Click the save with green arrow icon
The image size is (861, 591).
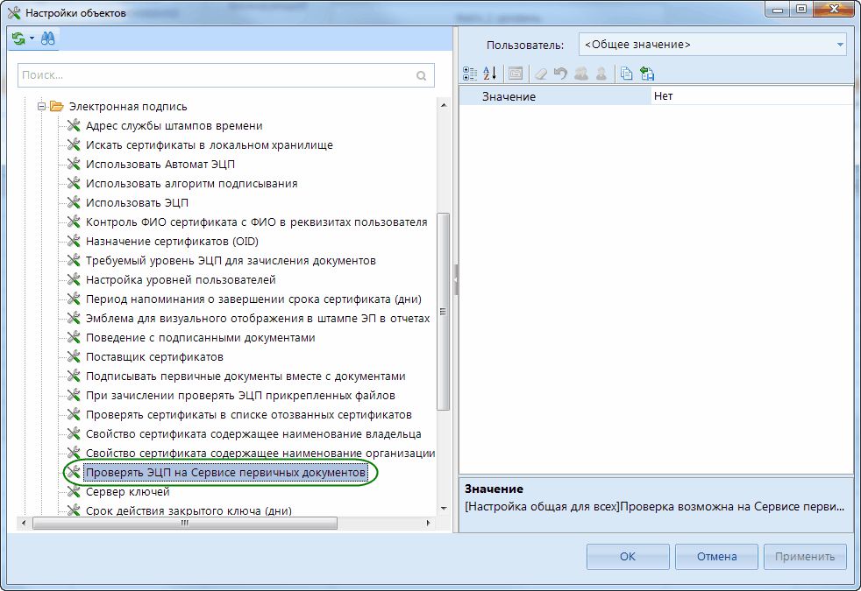[648, 74]
